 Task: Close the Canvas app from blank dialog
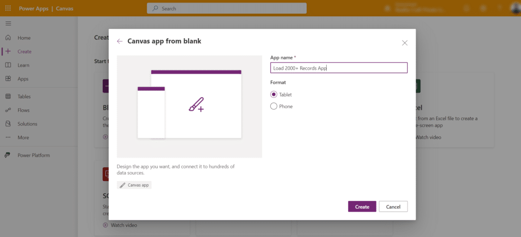404,43
